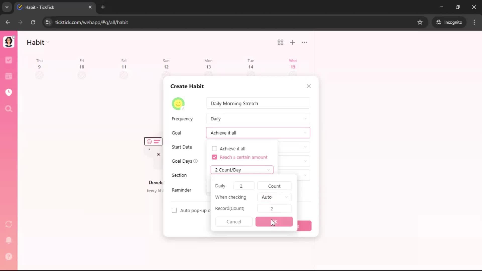482x271 pixels.
Task: Open the three-dot more options menu
Action: pos(305,42)
